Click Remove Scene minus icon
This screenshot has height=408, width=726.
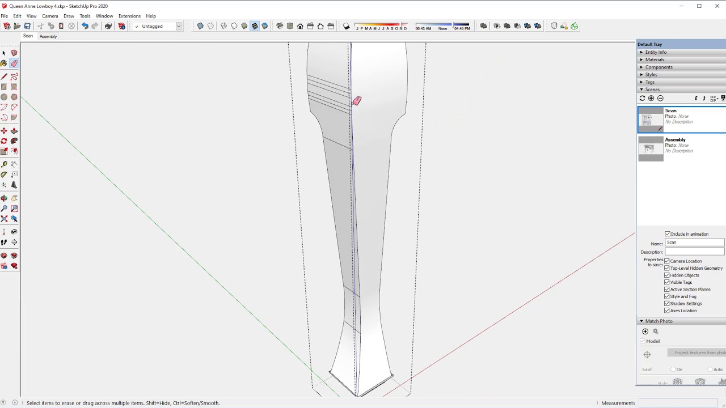click(x=660, y=98)
